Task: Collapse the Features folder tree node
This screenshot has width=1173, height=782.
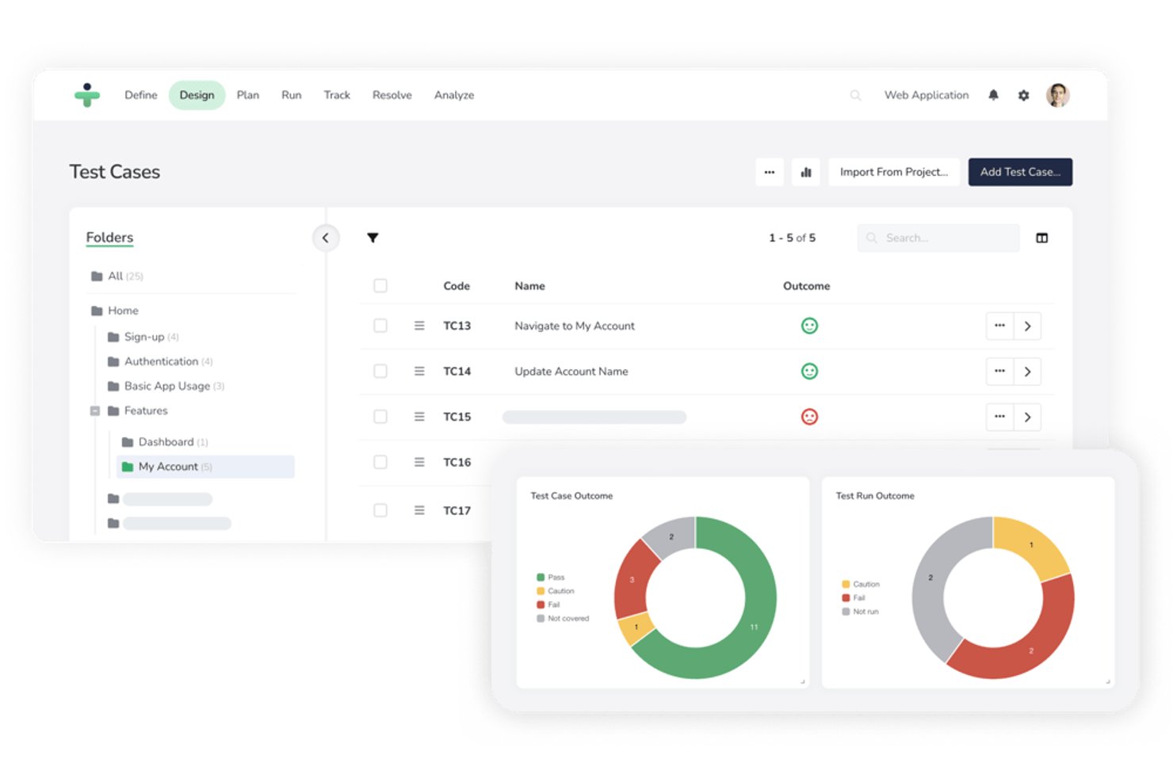Action: click(x=95, y=411)
